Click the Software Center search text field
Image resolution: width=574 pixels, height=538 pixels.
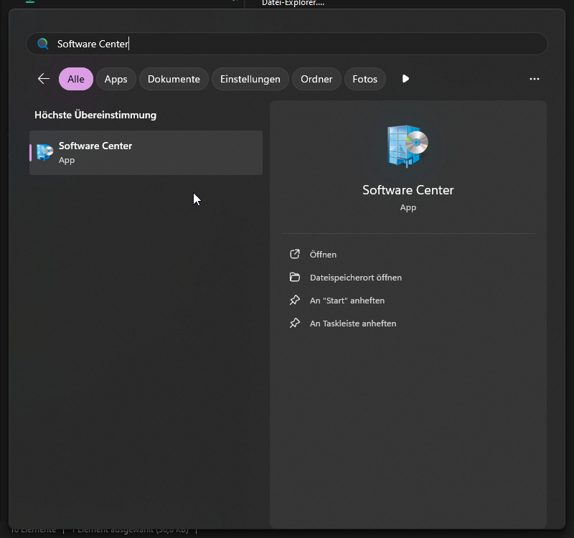[x=287, y=44]
